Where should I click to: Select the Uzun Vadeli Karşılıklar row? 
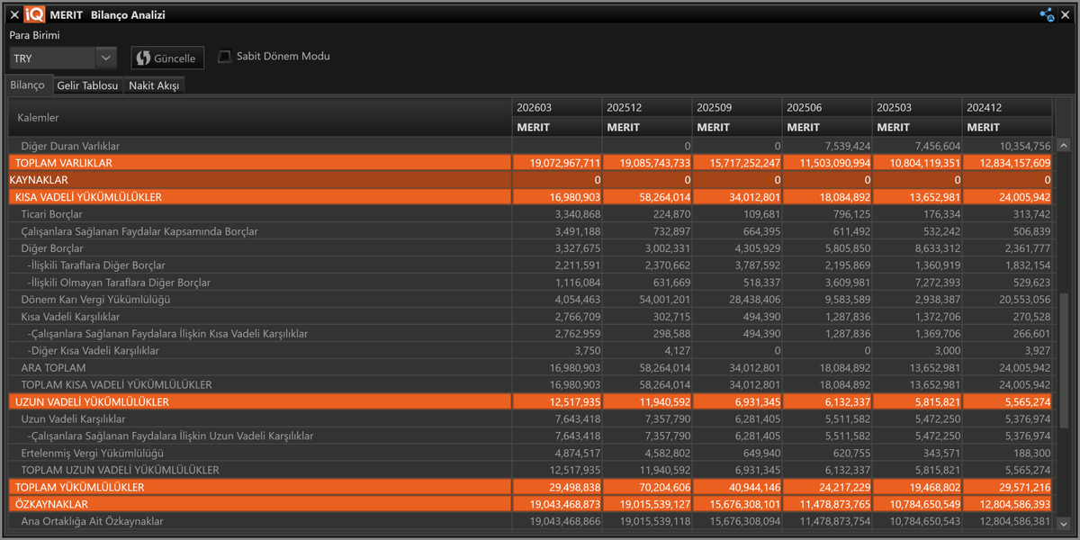point(530,419)
